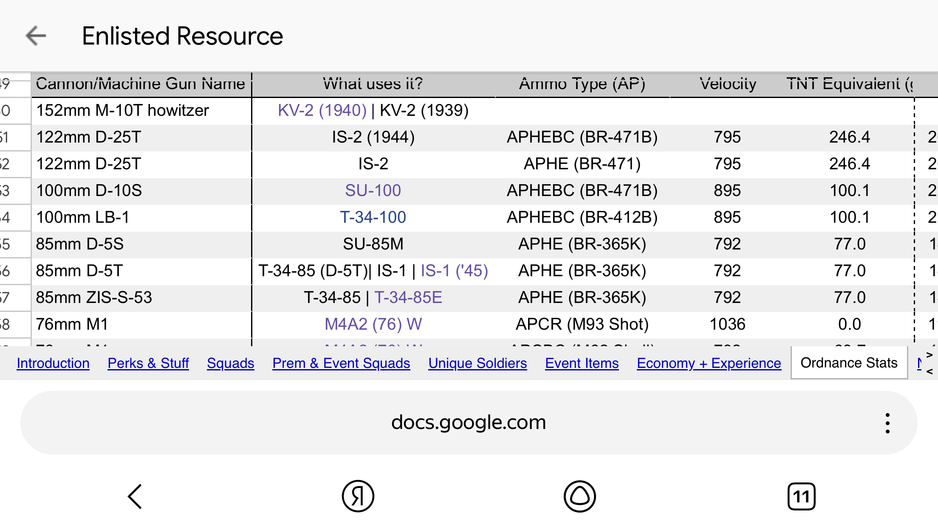Go to the Squads sheet
The width and height of the screenshot is (938, 527).
pos(230,363)
